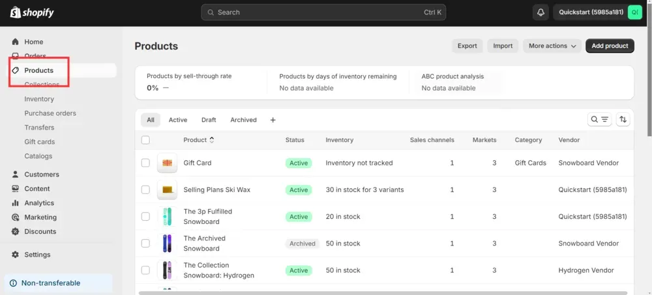Open The 3p Fulfilled Snowboard thumbnail
The image size is (652, 295).
pos(167,216)
